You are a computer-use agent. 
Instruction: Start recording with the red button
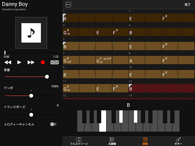(x=43, y=62)
